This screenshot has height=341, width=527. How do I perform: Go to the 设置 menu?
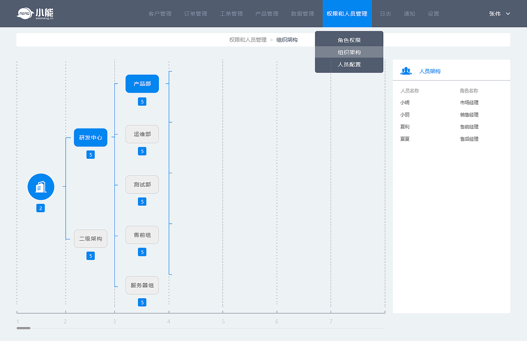pos(434,14)
